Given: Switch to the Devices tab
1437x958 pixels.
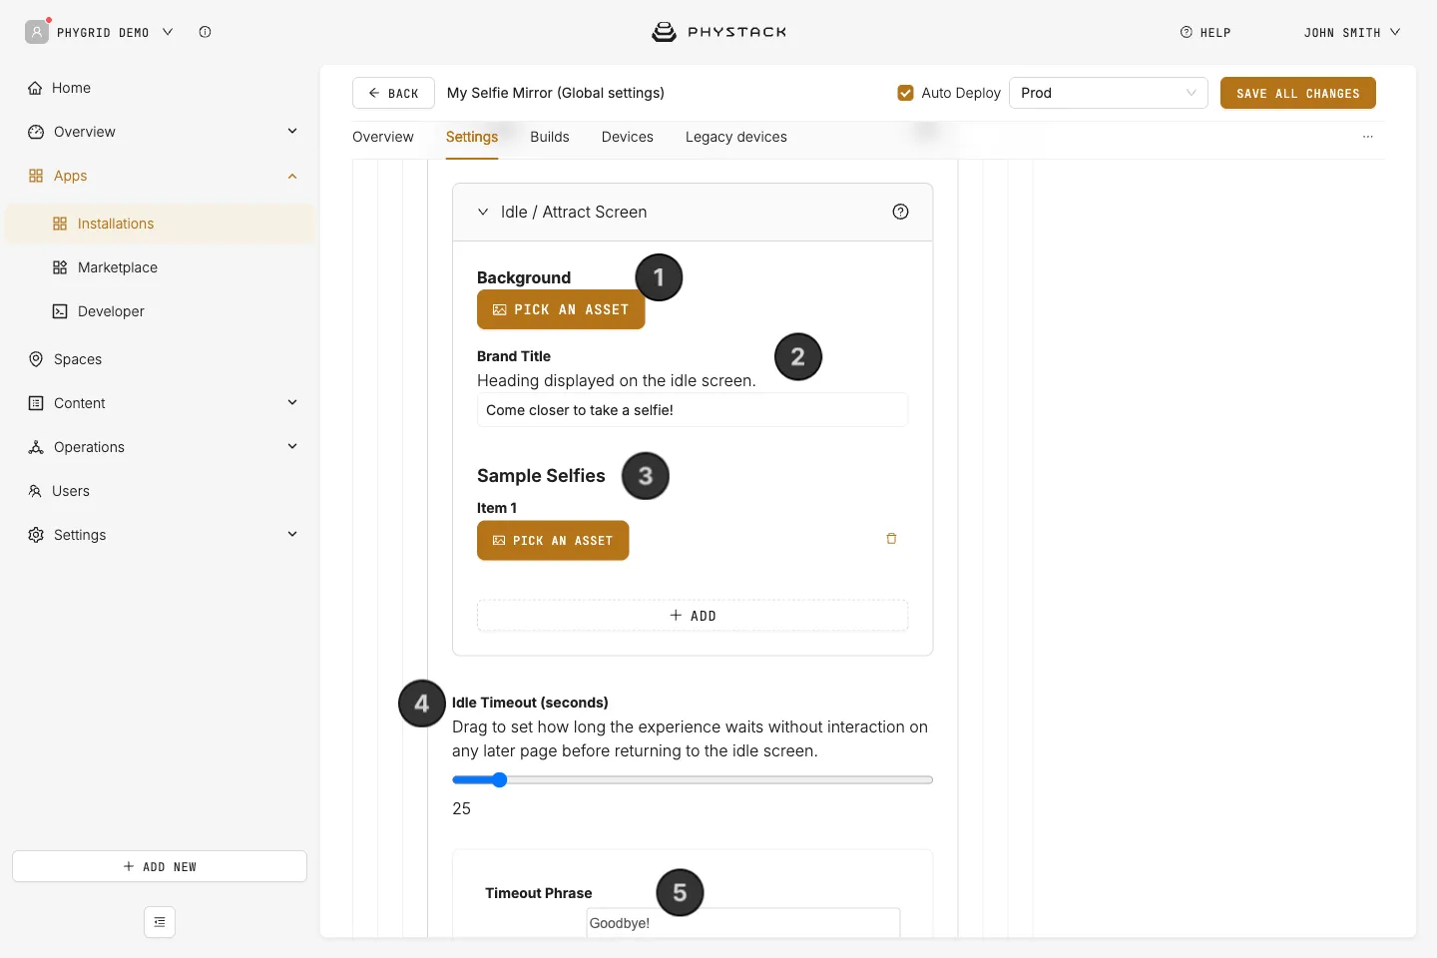Looking at the screenshot, I should point(628,137).
